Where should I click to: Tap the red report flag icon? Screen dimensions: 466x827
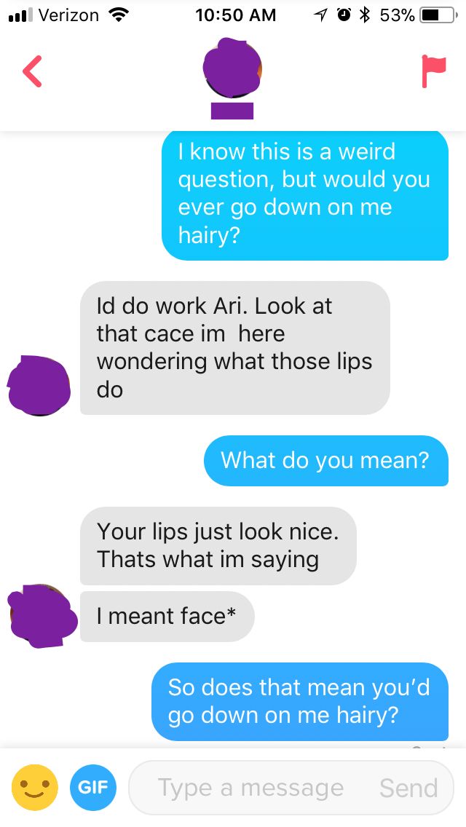434,71
